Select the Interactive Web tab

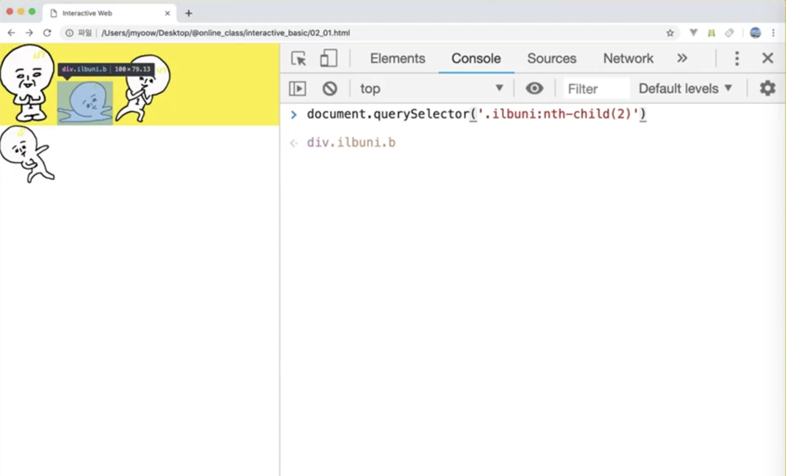(x=109, y=13)
